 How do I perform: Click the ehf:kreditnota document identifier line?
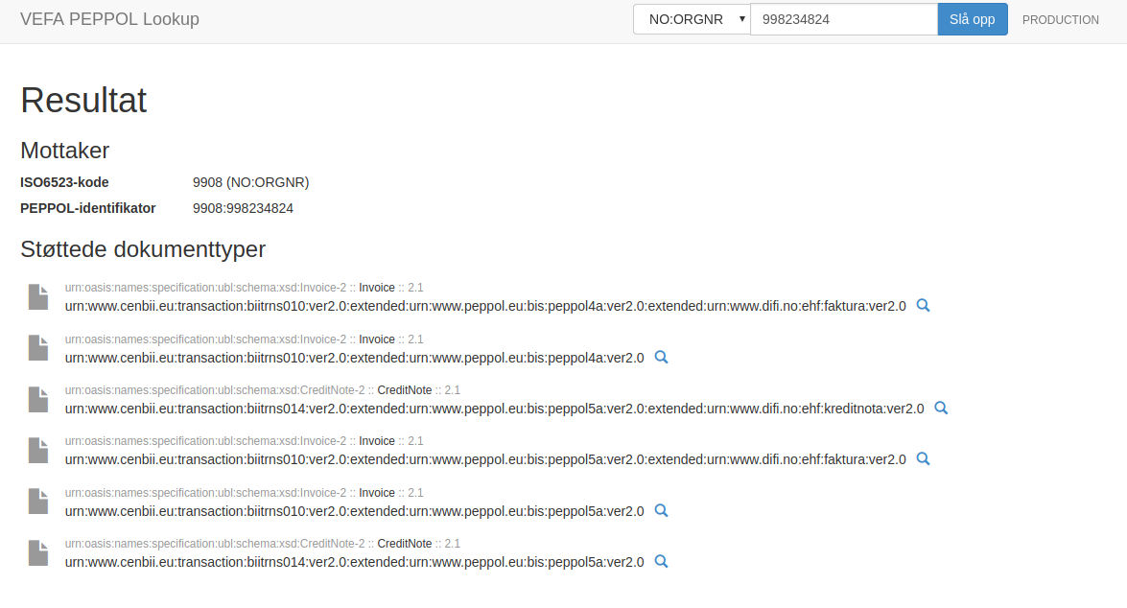tap(495, 409)
